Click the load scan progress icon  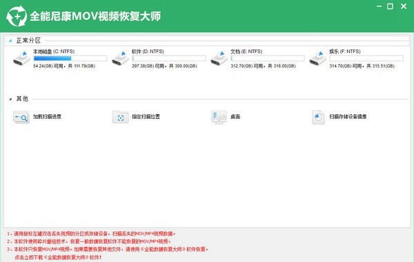pyautogui.click(x=21, y=117)
